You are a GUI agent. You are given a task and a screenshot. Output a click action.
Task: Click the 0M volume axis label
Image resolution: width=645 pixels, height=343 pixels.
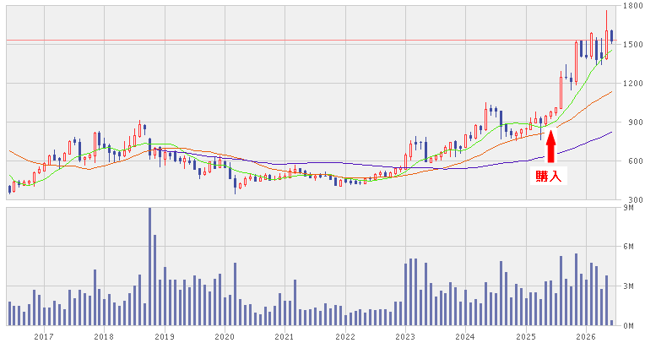(x=629, y=326)
